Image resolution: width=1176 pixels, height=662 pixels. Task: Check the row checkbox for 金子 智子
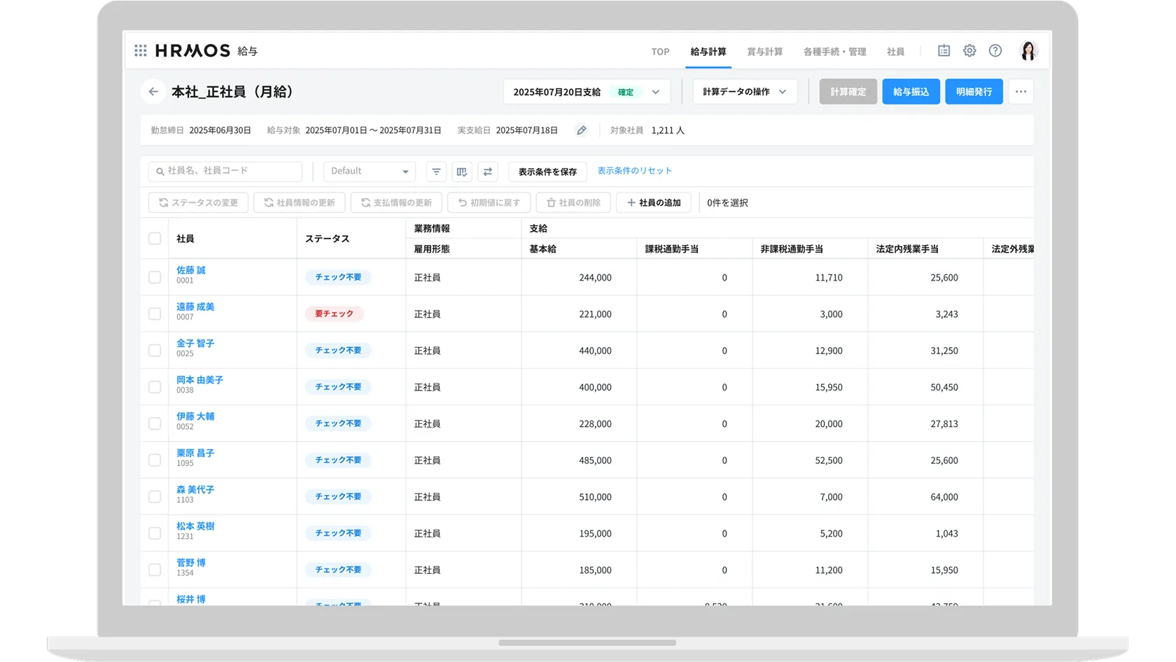click(x=155, y=350)
